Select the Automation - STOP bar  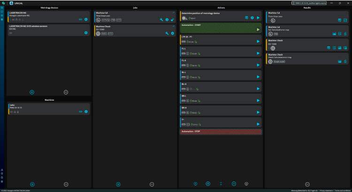point(221,132)
